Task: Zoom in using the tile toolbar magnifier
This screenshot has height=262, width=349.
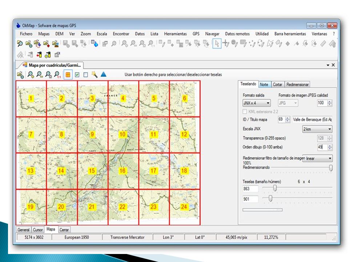Action: (31, 75)
